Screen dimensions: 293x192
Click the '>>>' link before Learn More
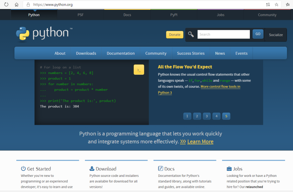[183, 142]
